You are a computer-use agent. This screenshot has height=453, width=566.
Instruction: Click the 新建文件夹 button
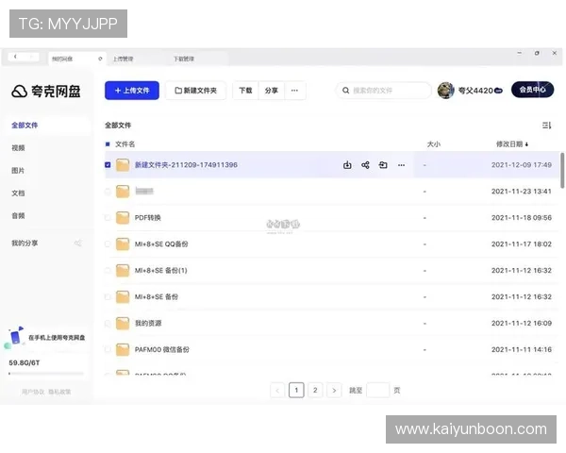click(195, 91)
